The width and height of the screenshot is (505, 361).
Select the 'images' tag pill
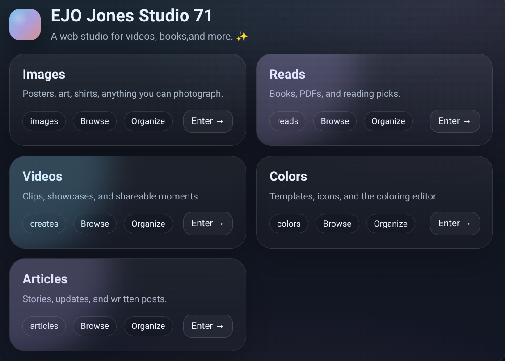[44, 121]
